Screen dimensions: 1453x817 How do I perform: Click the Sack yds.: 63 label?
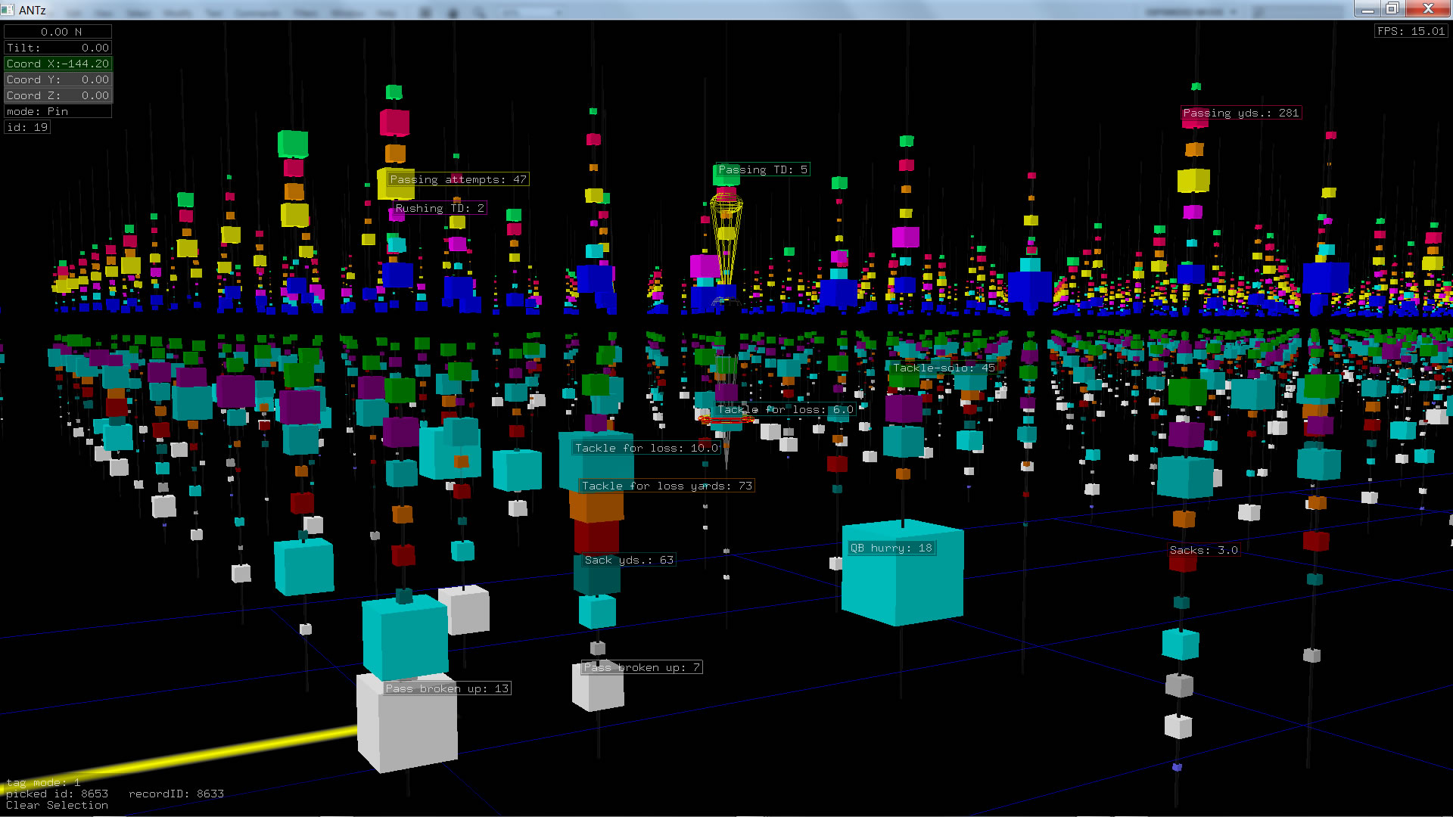point(629,560)
